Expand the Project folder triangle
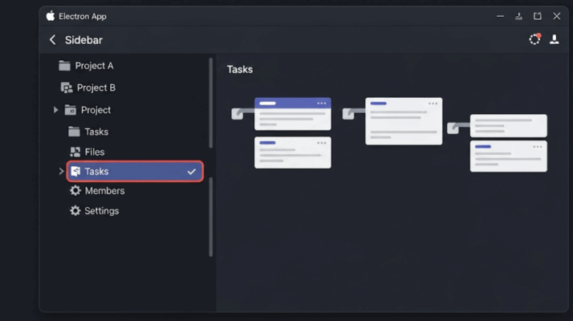 (x=55, y=110)
